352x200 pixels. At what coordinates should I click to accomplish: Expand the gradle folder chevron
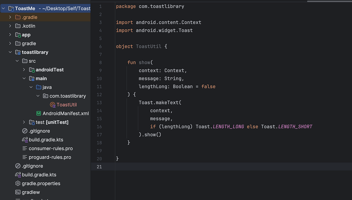pyautogui.click(x=10, y=43)
